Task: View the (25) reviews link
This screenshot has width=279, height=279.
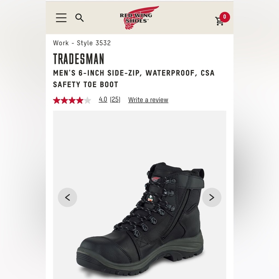Action: (x=115, y=100)
